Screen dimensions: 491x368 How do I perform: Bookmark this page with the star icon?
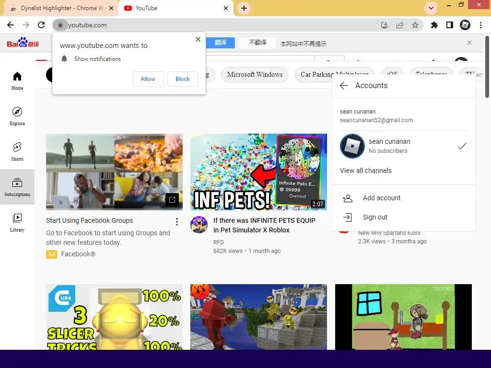[415, 25]
